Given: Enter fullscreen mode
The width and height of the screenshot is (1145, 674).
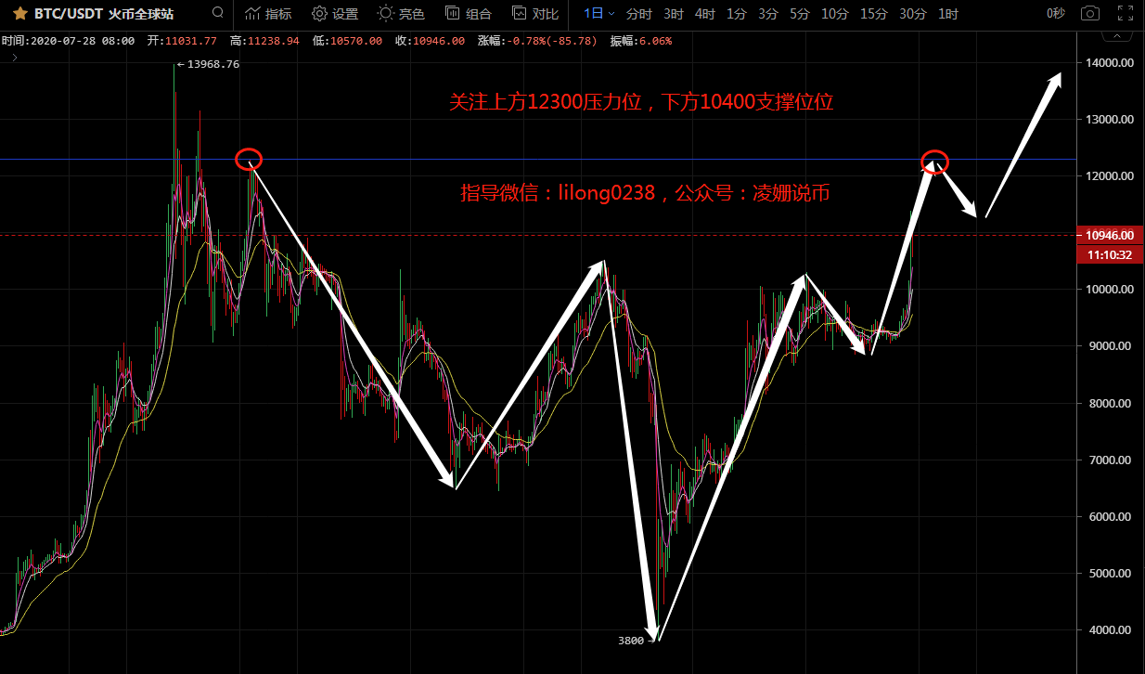Looking at the screenshot, I should click(1125, 14).
